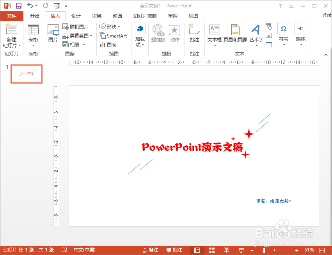Start slide show from status bar

pos(241,250)
